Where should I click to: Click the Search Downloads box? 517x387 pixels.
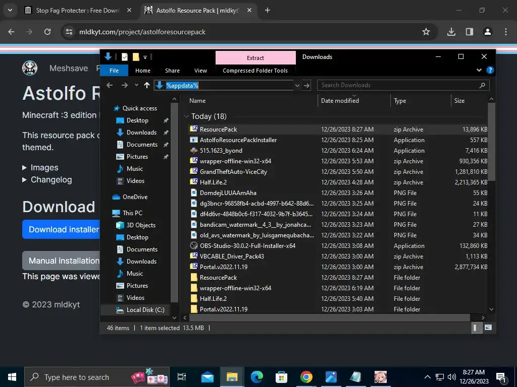coord(403,85)
